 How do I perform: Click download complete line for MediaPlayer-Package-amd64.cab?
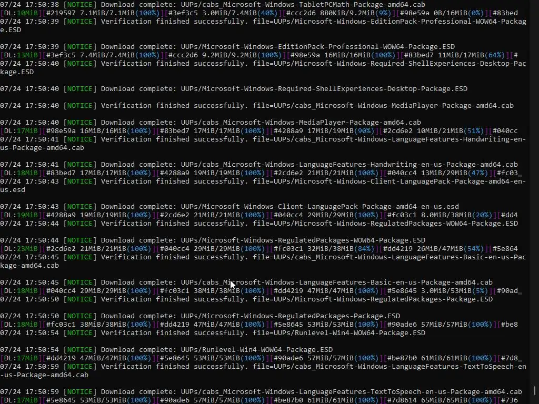pyautogui.click(x=211, y=122)
